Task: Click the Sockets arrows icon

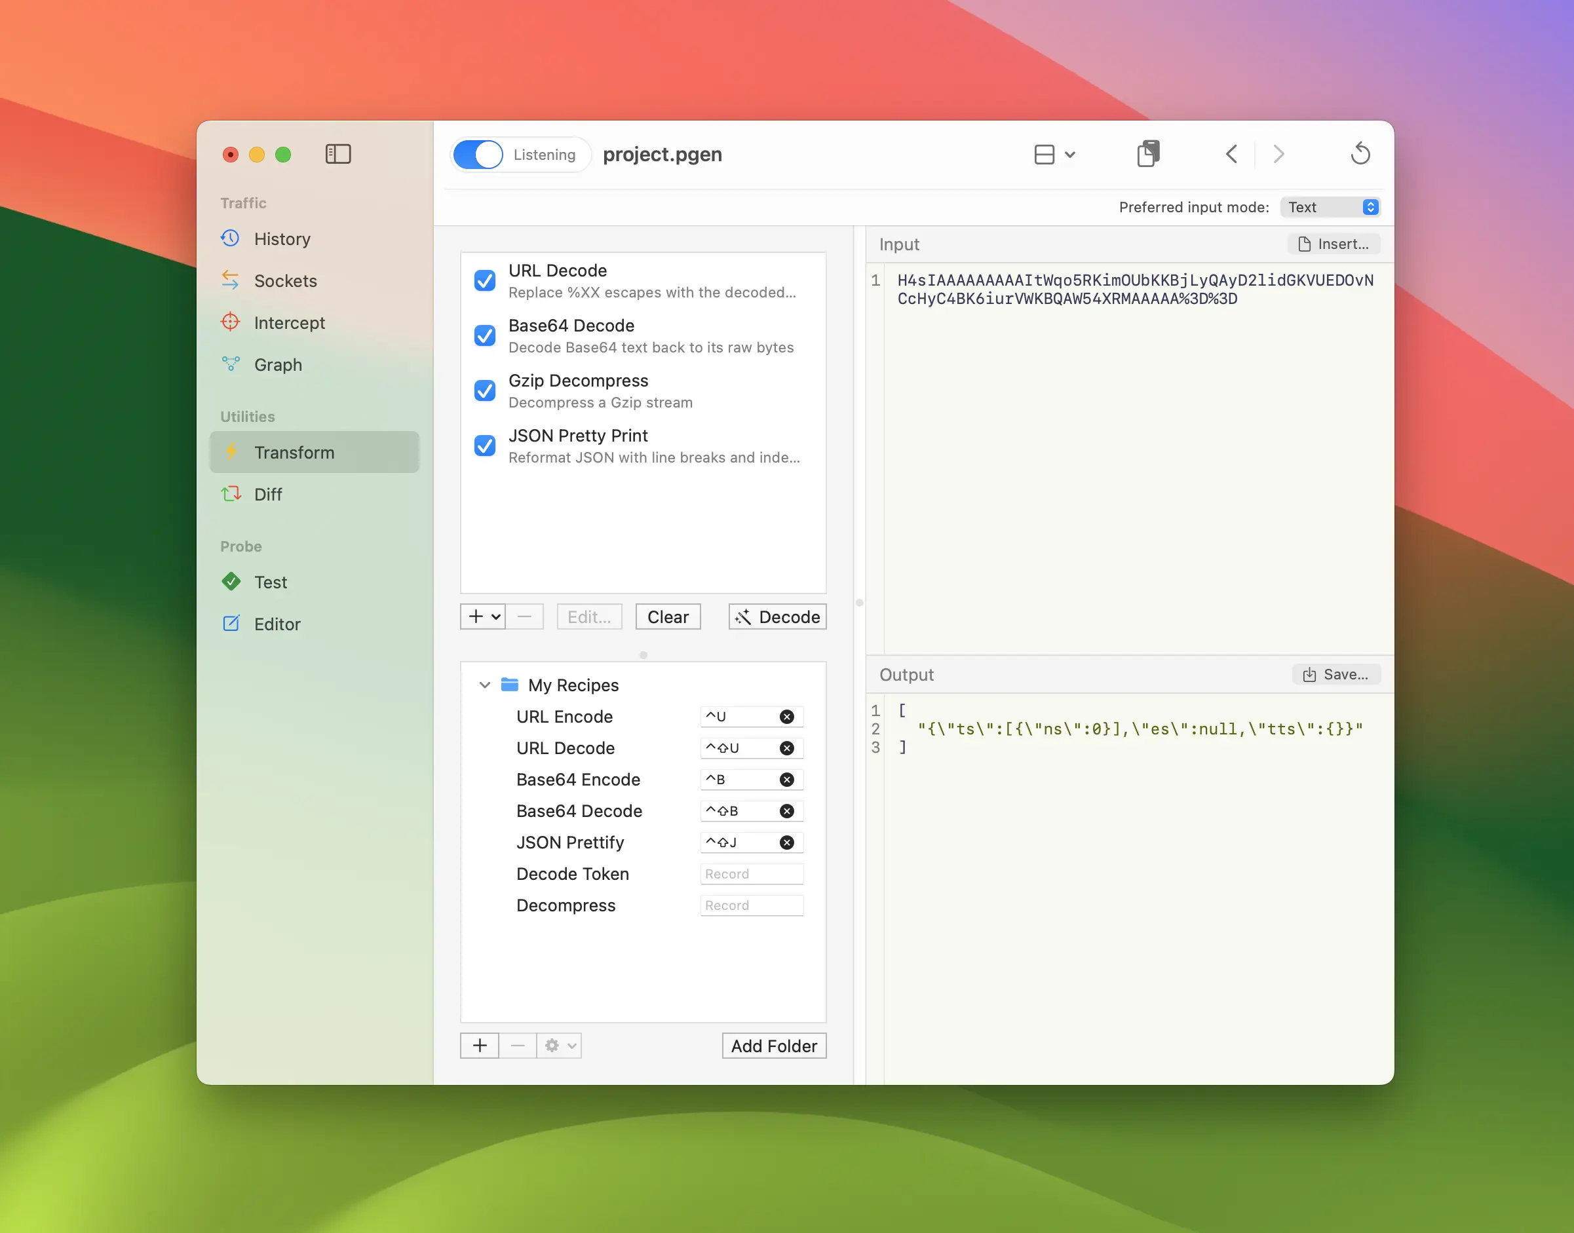Action: coord(230,280)
